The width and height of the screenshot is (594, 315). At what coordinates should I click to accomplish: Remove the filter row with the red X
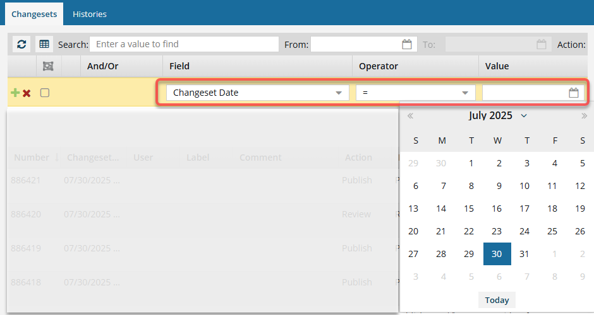[27, 93]
